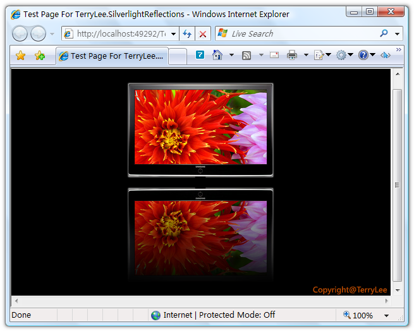
Task: Click the horizontal scrollbar left arrow
Action: click(x=16, y=301)
